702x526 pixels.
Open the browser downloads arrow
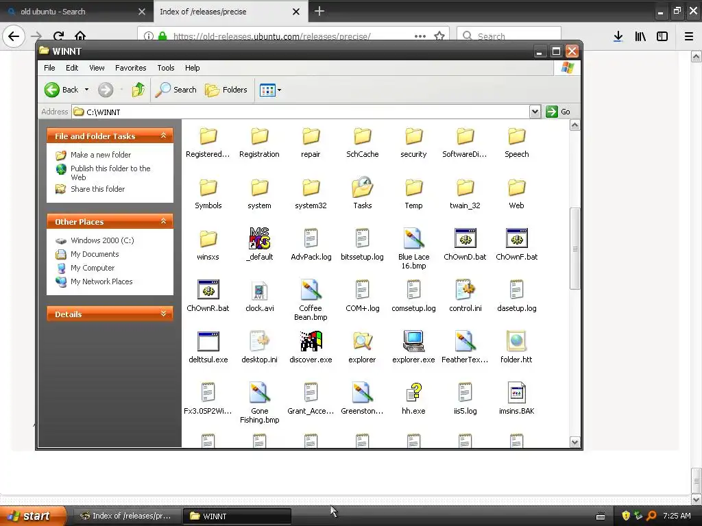618,36
